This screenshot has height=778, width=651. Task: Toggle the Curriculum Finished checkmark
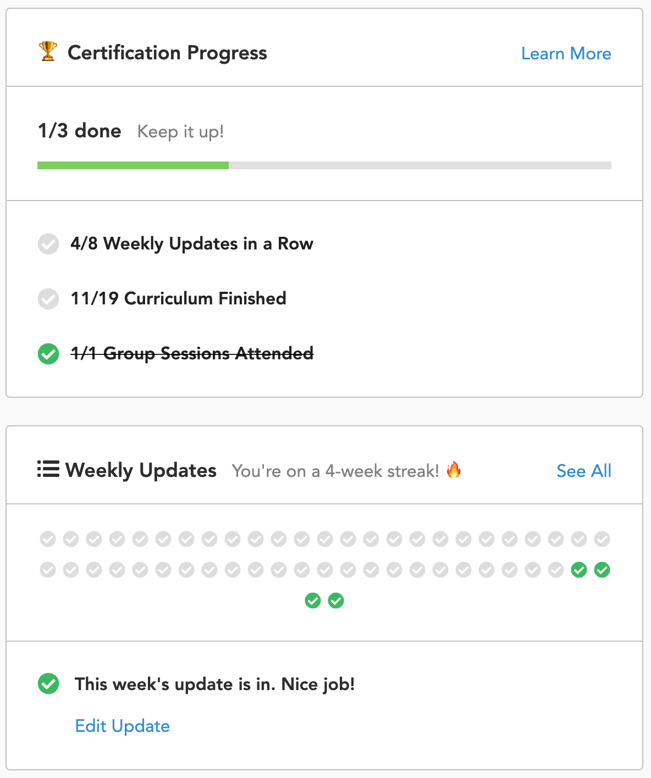click(x=48, y=299)
